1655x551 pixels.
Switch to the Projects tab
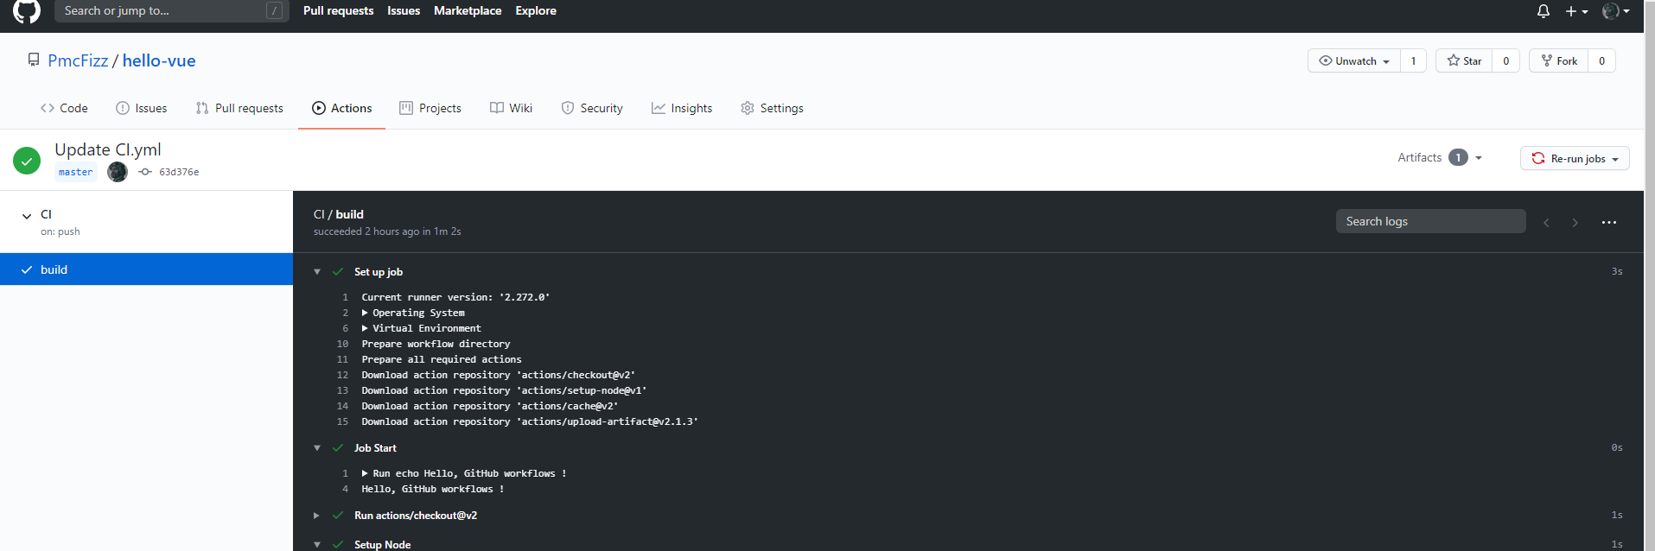pyautogui.click(x=430, y=108)
